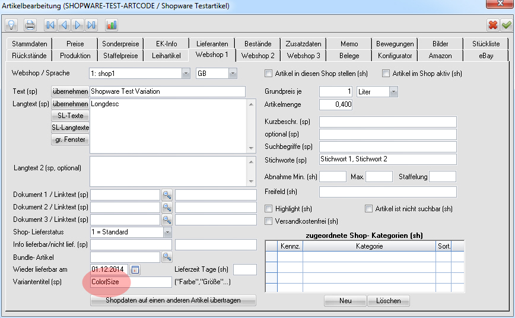Switch to the Stammdaten tab
515x318 pixels.
[30, 44]
